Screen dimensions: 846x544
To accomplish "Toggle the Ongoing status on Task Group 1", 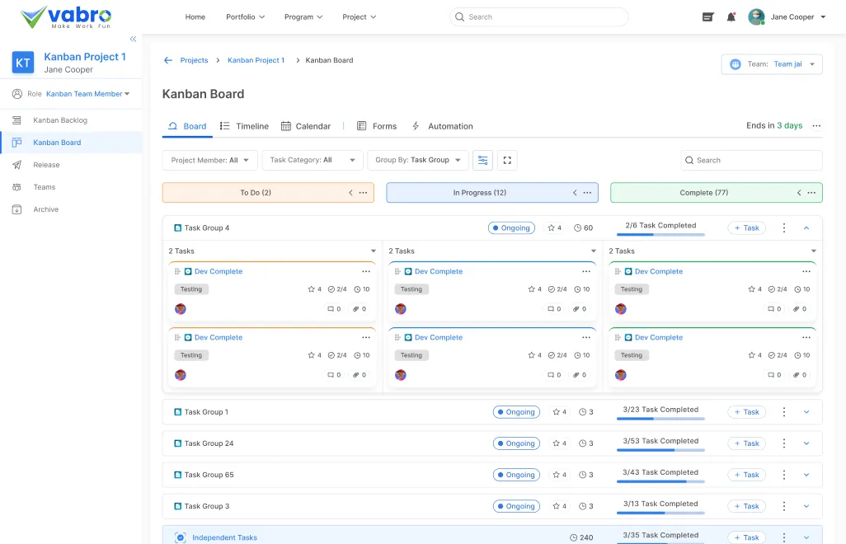I will point(516,411).
